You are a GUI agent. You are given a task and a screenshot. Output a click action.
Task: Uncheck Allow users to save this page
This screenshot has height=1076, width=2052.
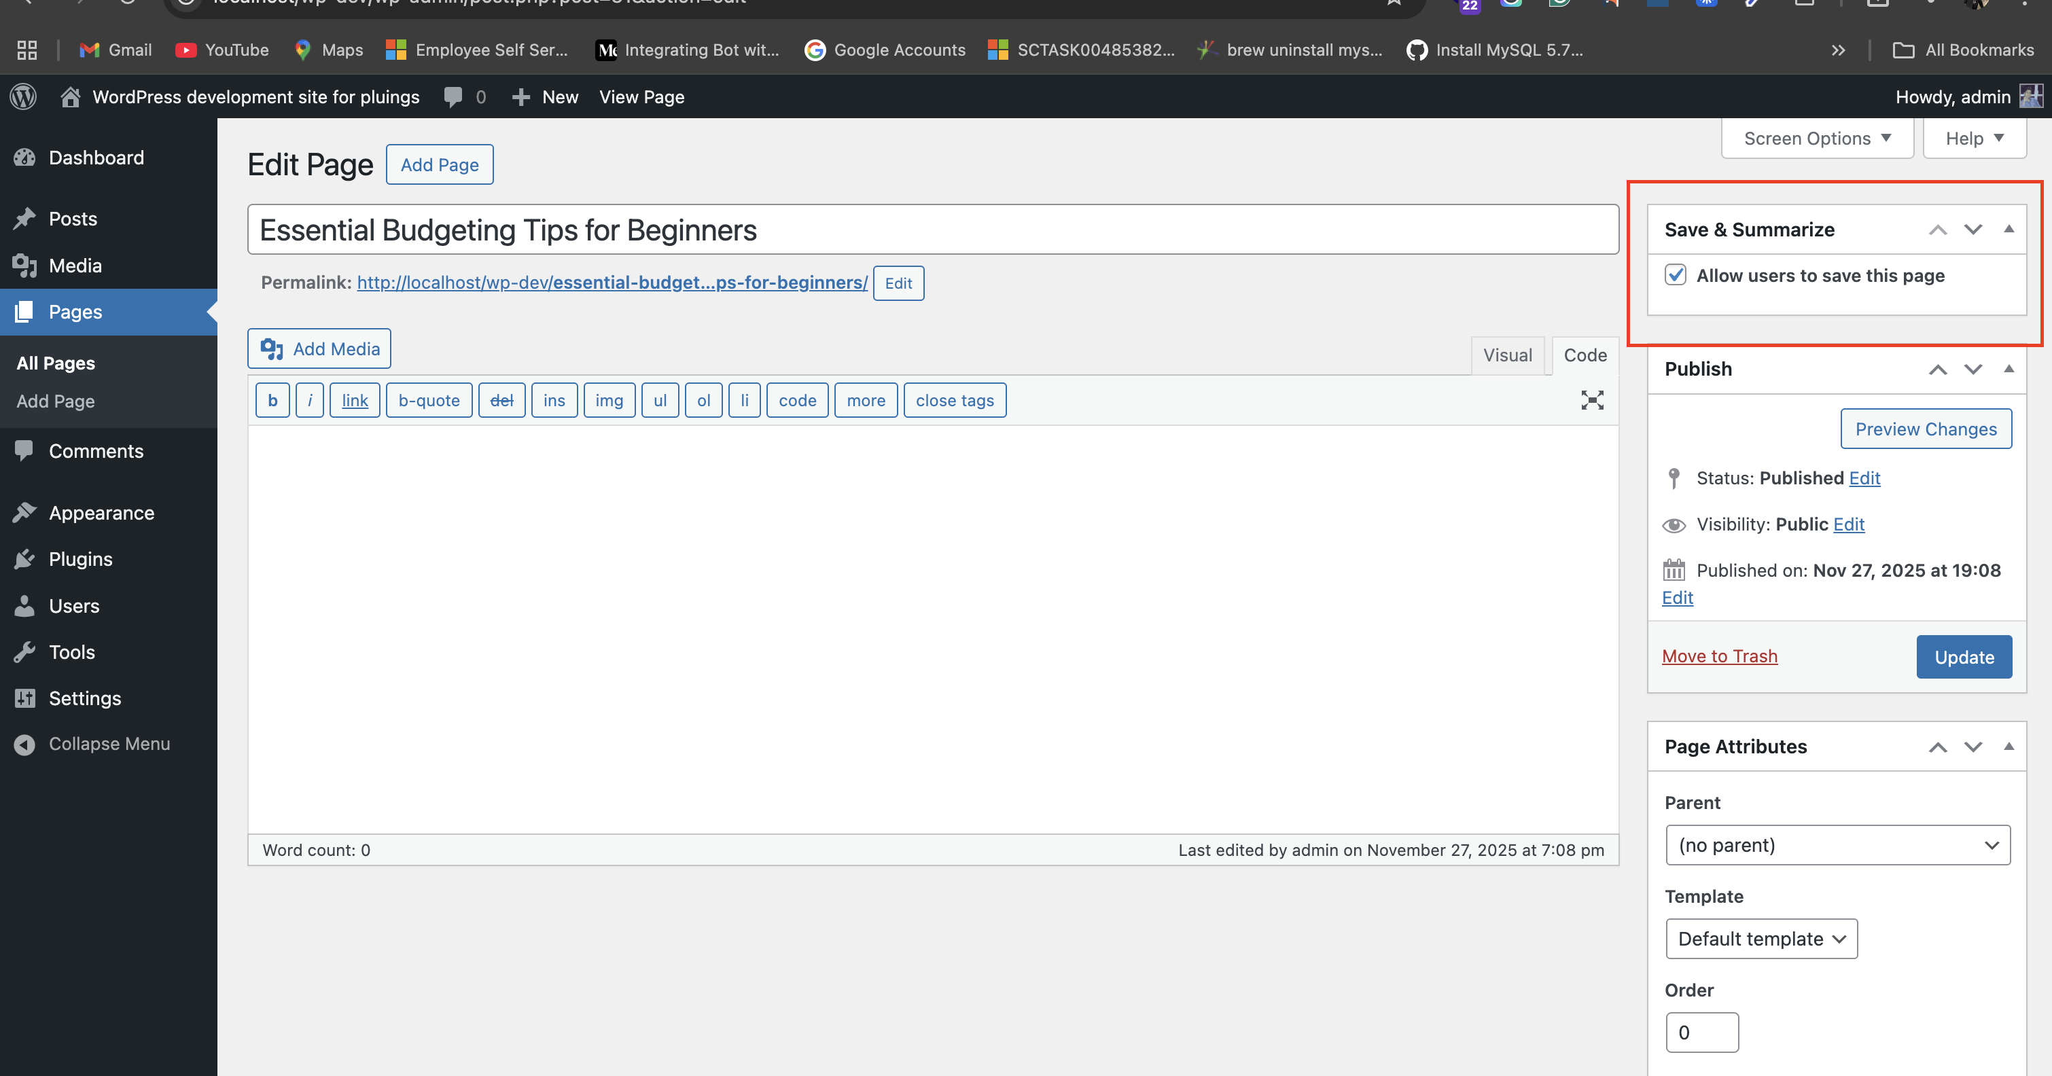pos(1676,276)
